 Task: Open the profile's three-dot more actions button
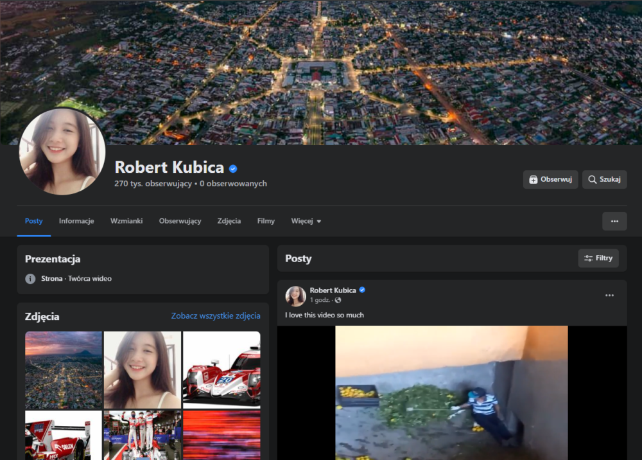pyautogui.click(x=614, y=221)
